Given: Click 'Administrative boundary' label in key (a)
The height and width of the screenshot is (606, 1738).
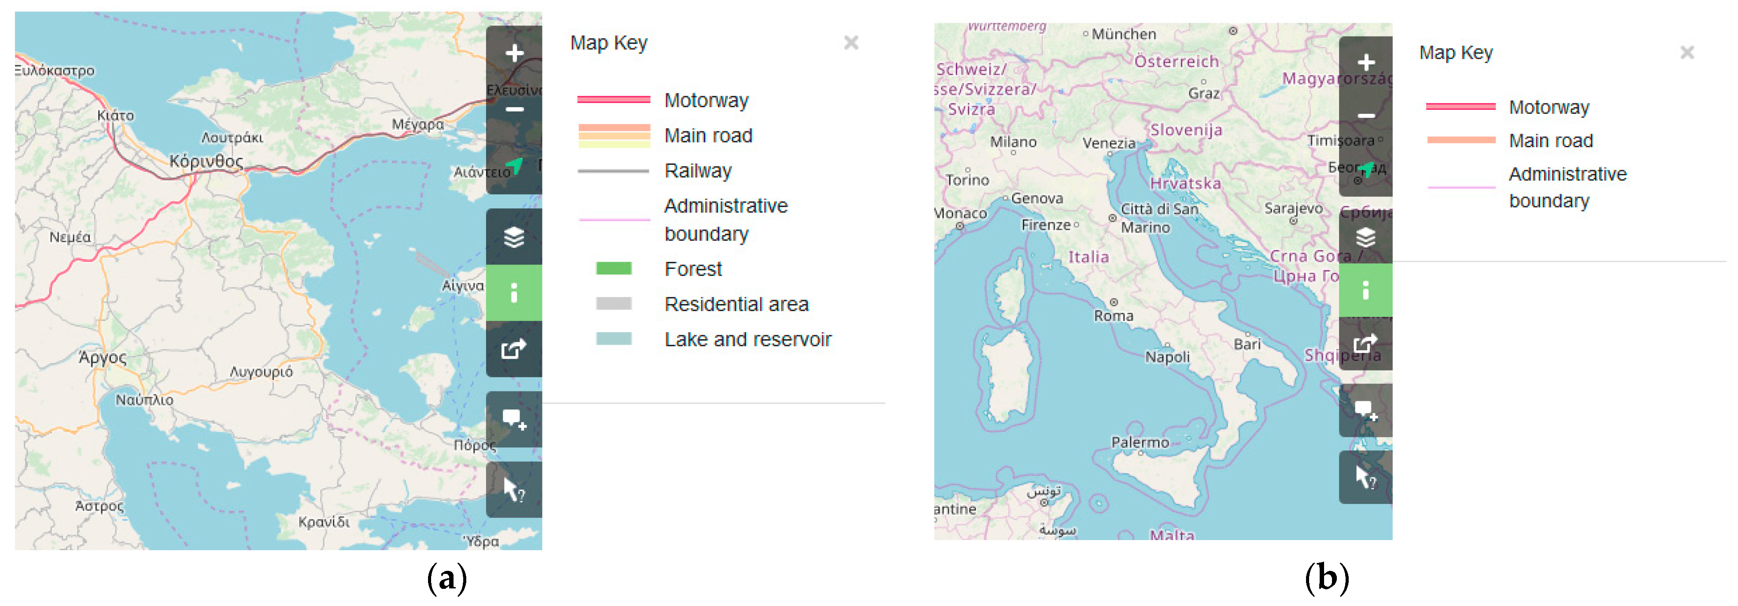Looking at the screenshot, I should pos(726,220).
